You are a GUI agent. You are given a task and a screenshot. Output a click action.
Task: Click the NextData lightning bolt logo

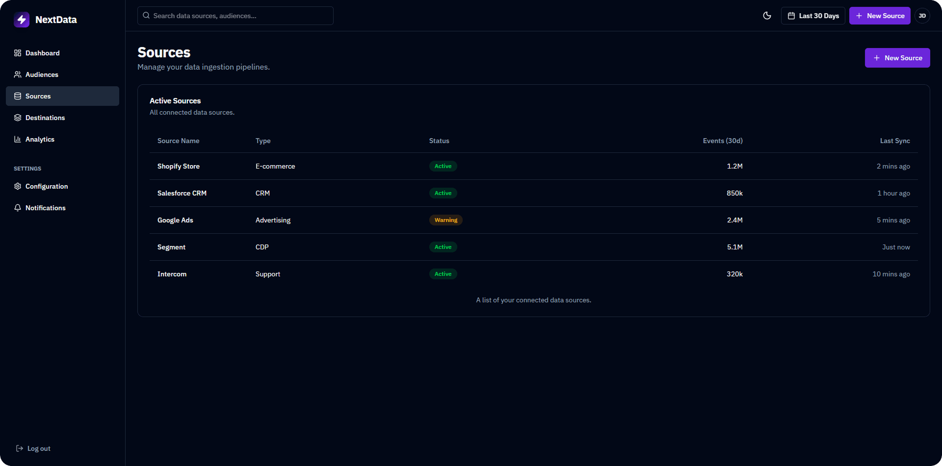point(22,20)
